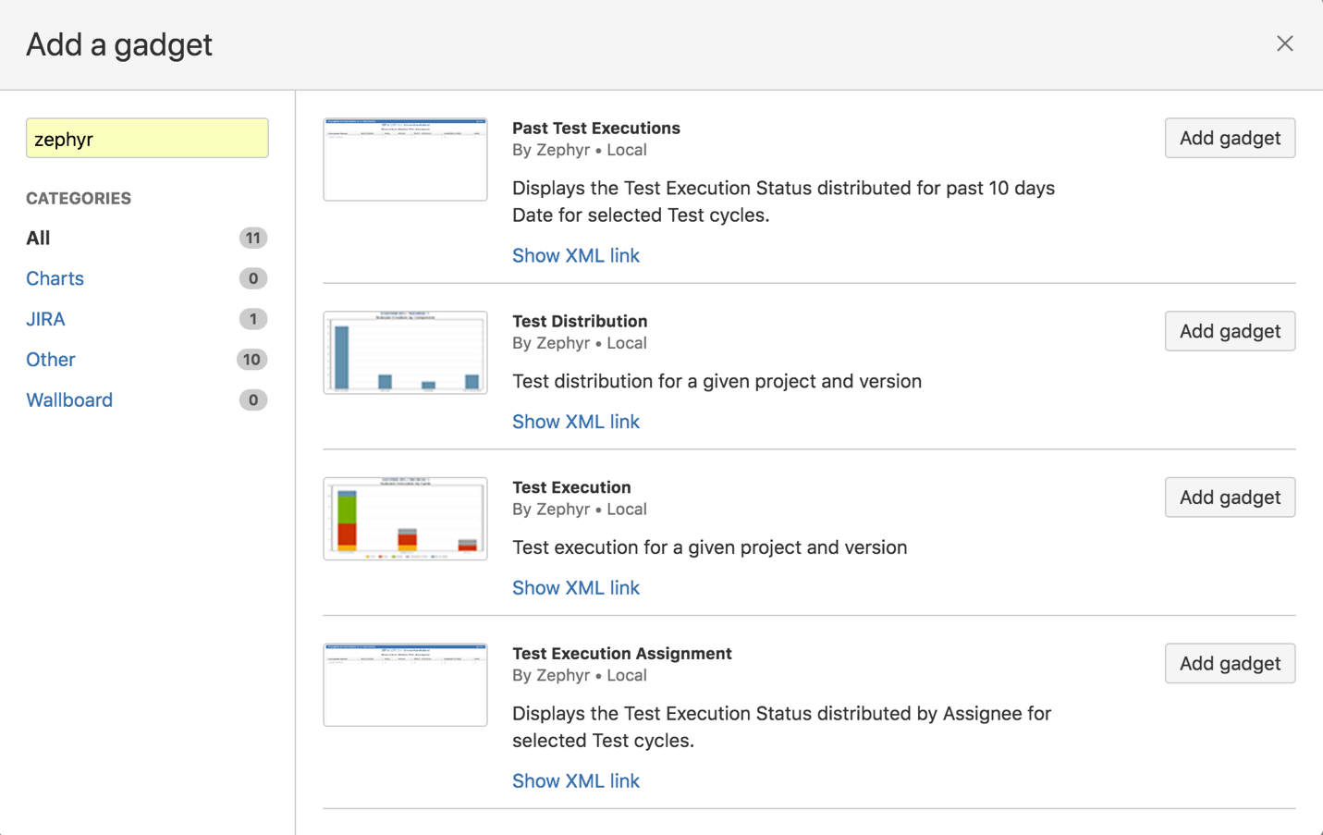Image resolution: width=1323 pixels, height=835 pixels.
Task: Click the Other category count badge 10
Action: point(251,360)
